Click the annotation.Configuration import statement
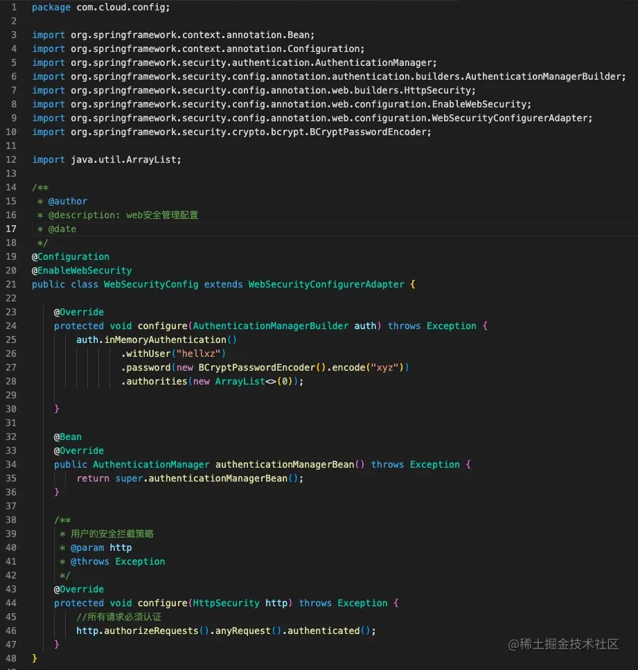 pyautogui.click(x=198, y=49)
